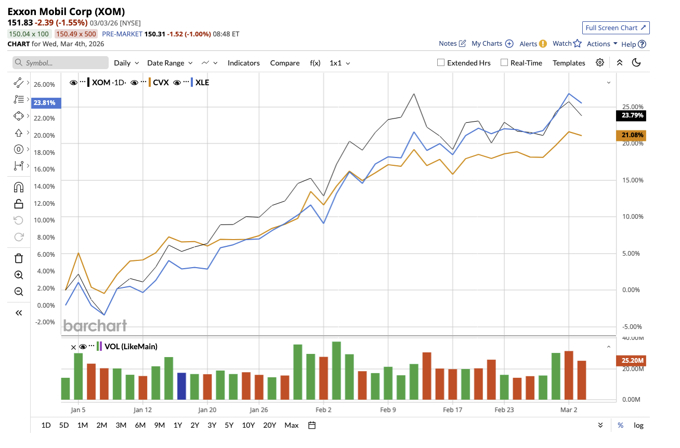
Task: Select the shape drawing tool
Action: [18, 116]
